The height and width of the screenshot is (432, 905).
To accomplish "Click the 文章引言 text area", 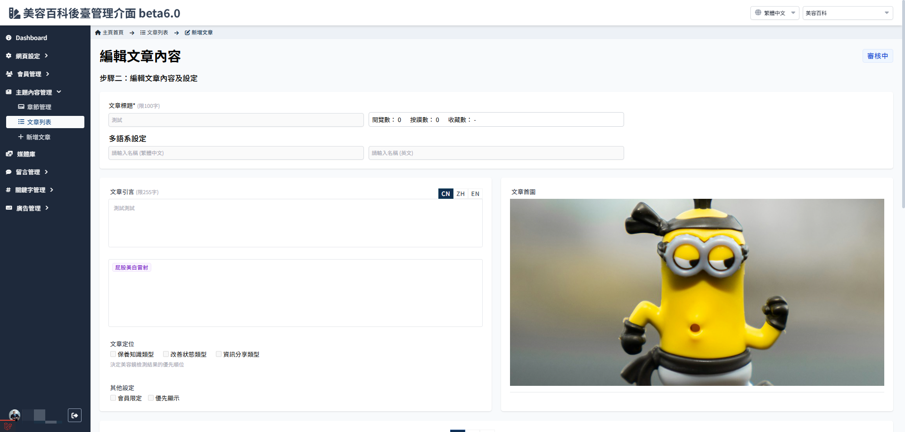I will coord(296,223).
